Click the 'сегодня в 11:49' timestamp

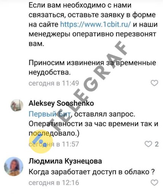click(54, 83)
